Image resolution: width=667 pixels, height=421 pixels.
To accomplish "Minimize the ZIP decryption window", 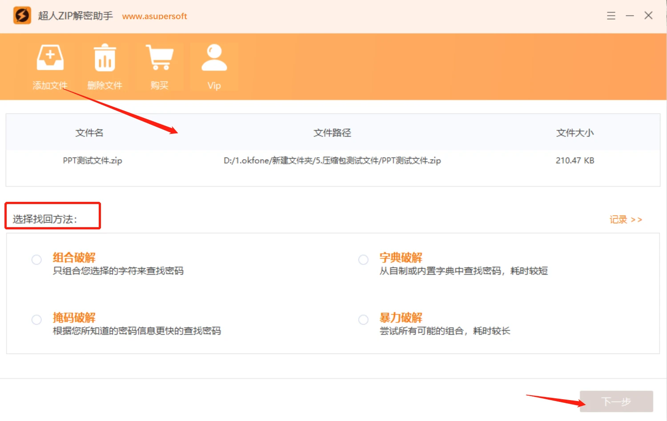I will (630, 16).
